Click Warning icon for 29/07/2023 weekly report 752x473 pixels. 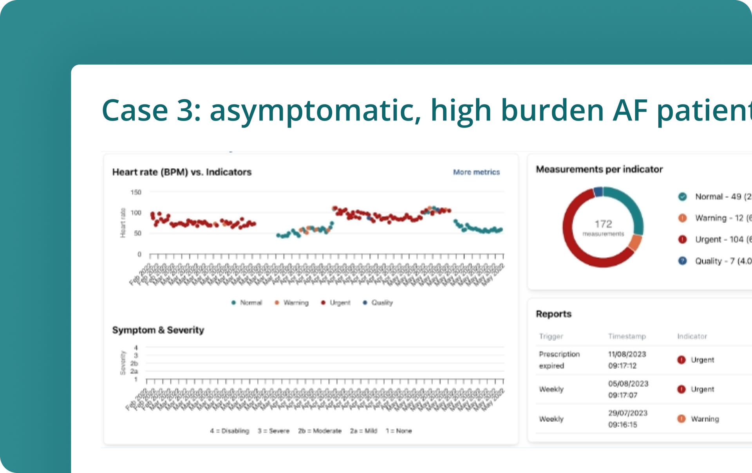coord(681,419)
